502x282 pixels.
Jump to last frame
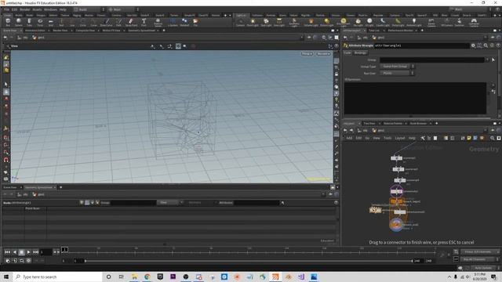(x=35, y=252)
